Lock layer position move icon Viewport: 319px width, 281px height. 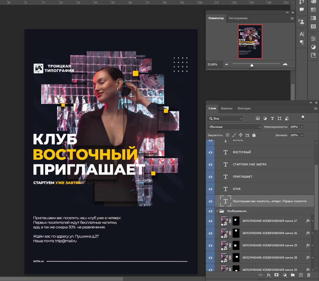click(x=241, y=135)
